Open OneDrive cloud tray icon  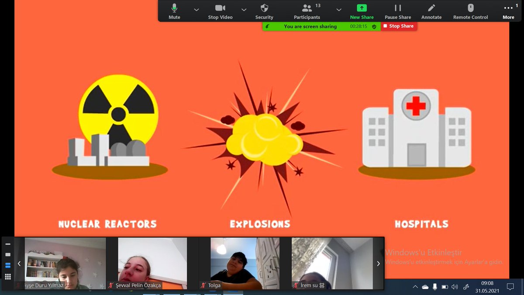pyautogui.click(x=425, y=287)
